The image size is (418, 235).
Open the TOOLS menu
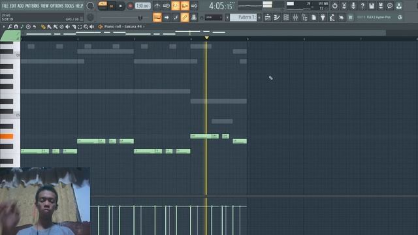pos(69,6)
